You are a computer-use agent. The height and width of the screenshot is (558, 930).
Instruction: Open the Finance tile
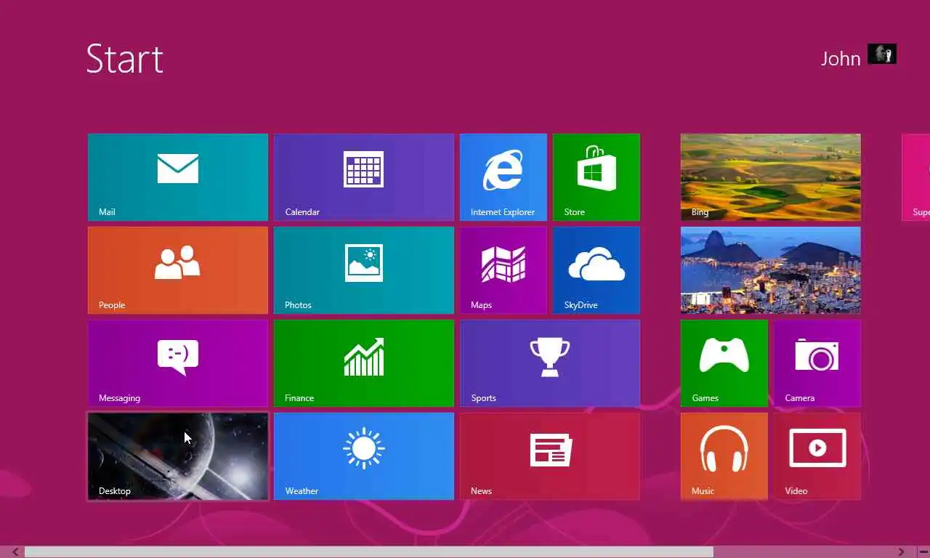tap(364, 363)
